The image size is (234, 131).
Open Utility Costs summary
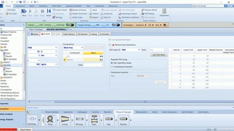[x=76, y=17]
